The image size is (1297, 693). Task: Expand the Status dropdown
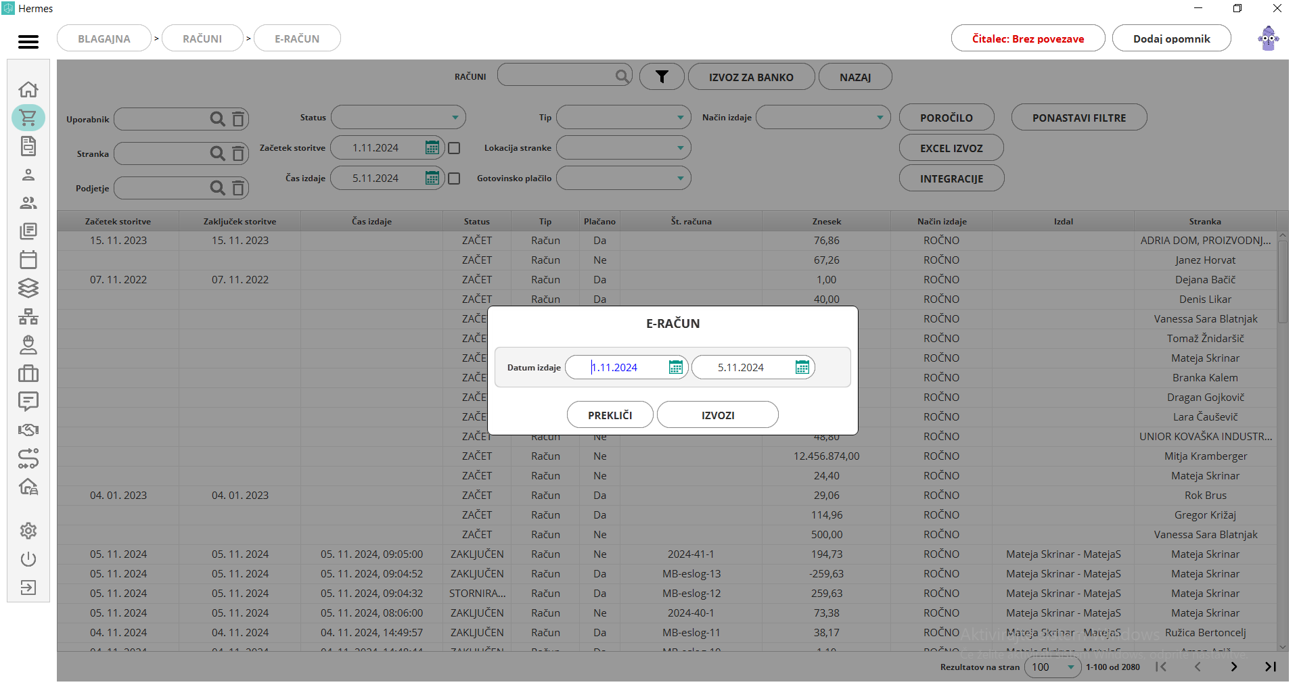pos(398,117)
